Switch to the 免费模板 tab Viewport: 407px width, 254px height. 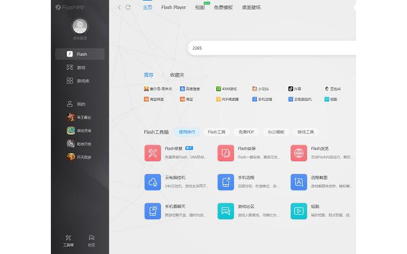click(223, 8)
